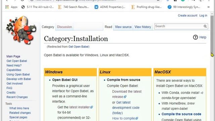Open the 'ADME Properties' bookmark
Image resolution: width=215 pixels, height=121 pixels.
tap(110, 7)
